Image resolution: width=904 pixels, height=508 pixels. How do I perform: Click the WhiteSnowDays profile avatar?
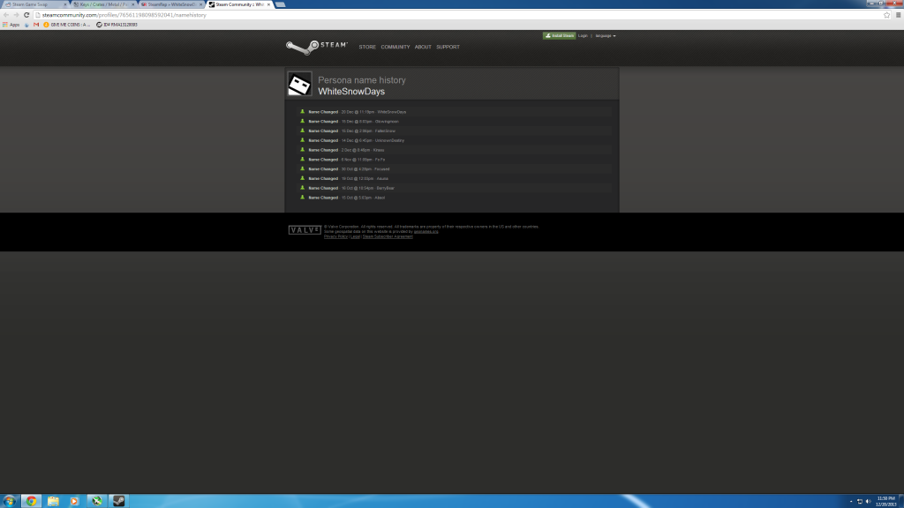[x=299, y=85]
